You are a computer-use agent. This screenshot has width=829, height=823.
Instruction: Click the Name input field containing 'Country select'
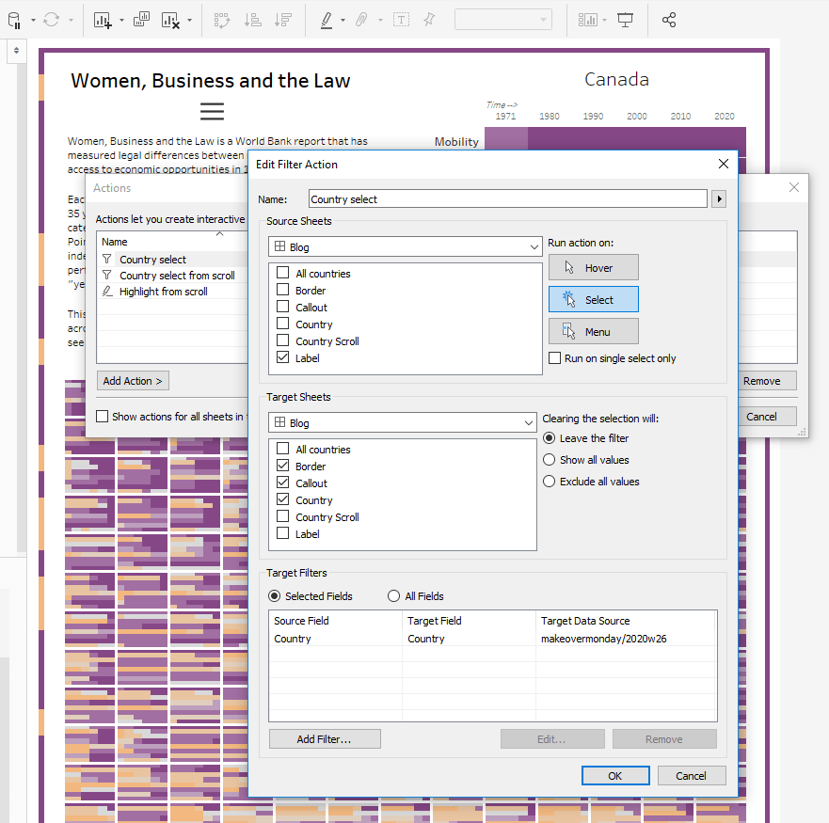tap(507, 199)
